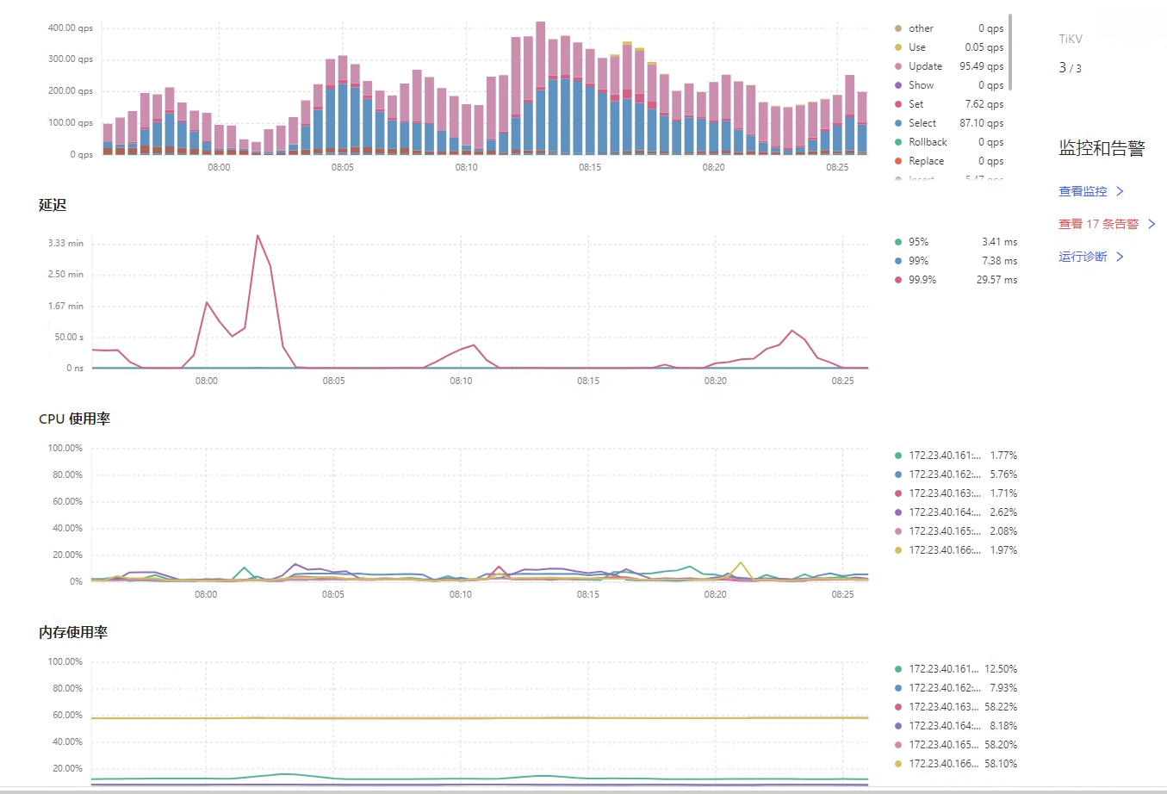Toggle the 'Replace' series in QPS legend
This screenshot has width=1167, height=794.
(948, 161)
